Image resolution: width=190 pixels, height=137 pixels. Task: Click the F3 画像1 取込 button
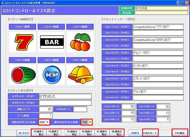tap(39, 133)
